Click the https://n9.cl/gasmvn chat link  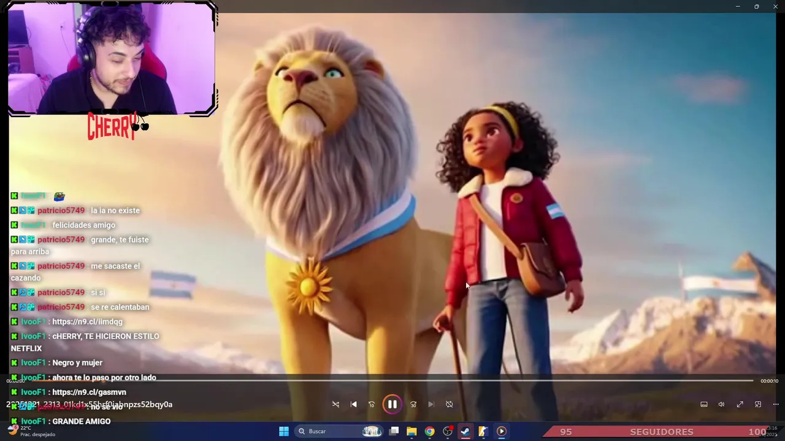[x=89, y=392]
